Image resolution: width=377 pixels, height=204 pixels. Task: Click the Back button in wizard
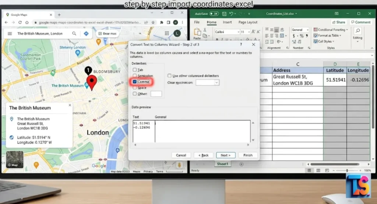(203, 155)
